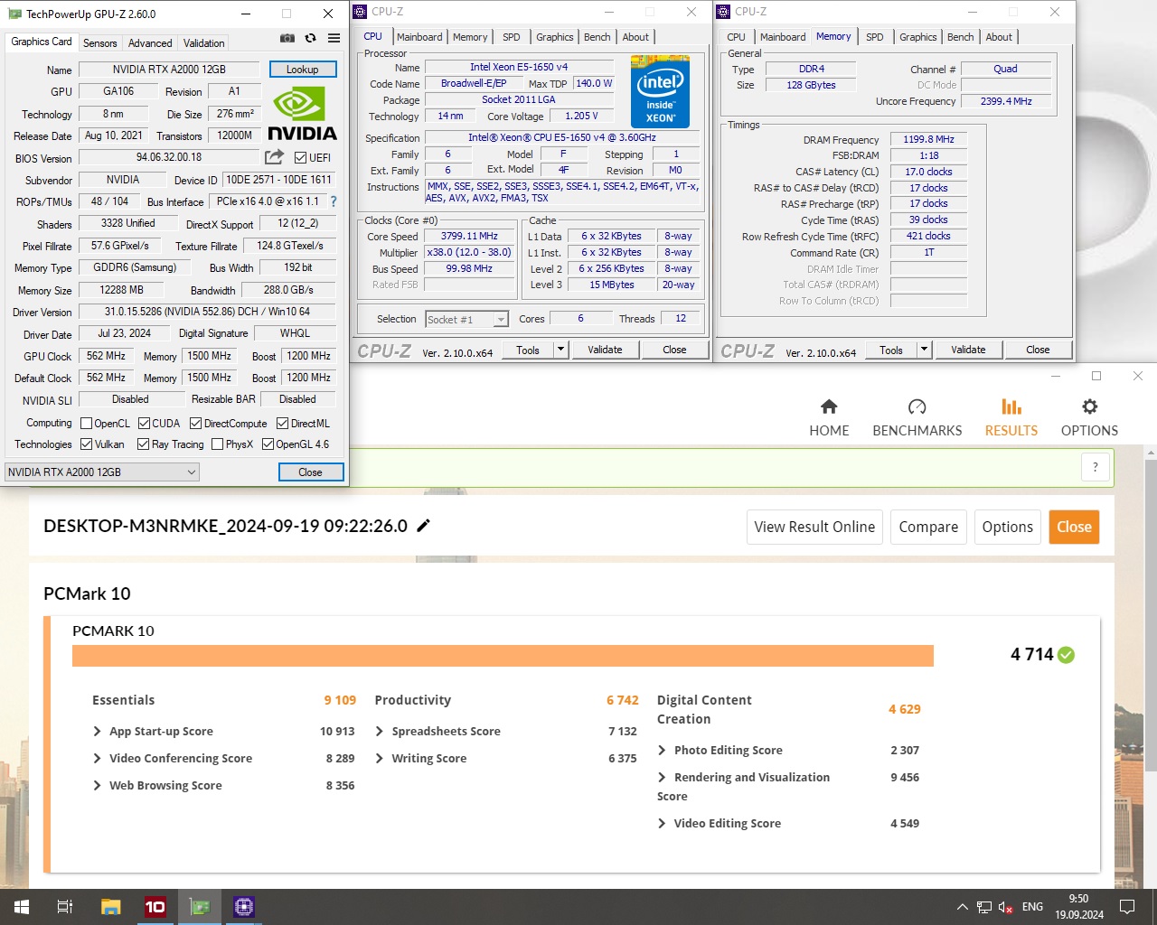Image resolution: width=1157 pixels, height=925 pixels.
Task: Open PCMark Benchmarks gauge icon
Action: [917, 406]
